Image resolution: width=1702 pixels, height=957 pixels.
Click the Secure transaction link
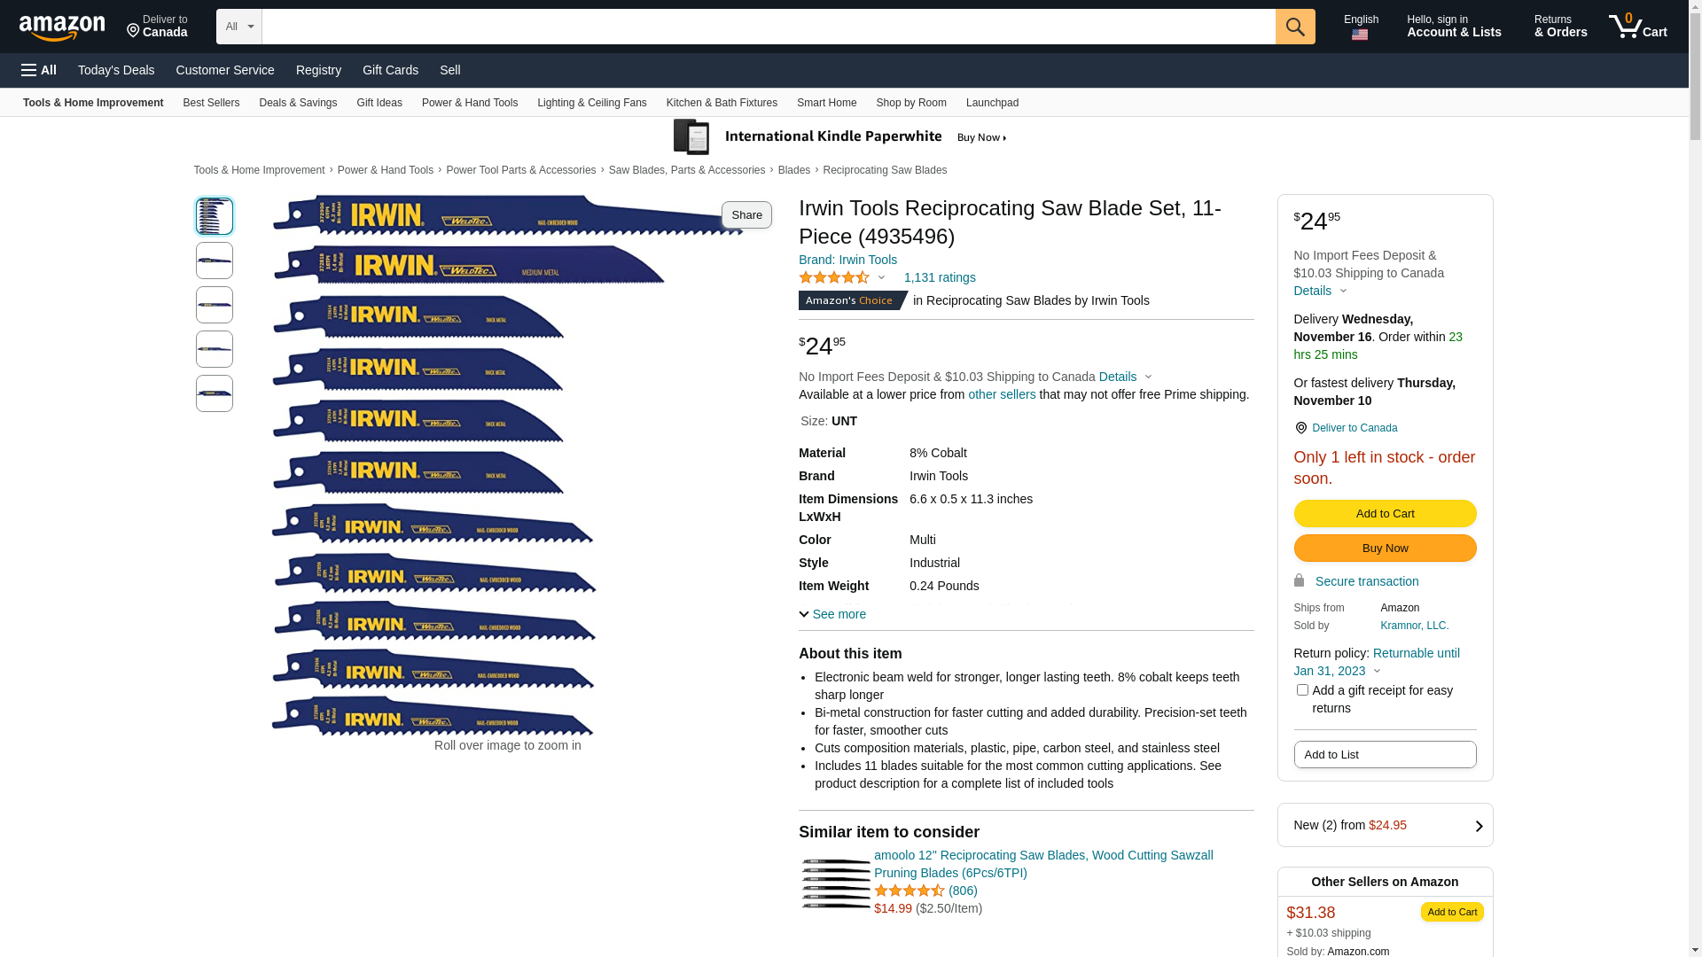(1367, 581)
